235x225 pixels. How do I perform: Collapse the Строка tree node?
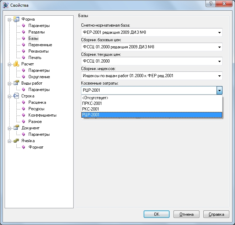(9, 96)
